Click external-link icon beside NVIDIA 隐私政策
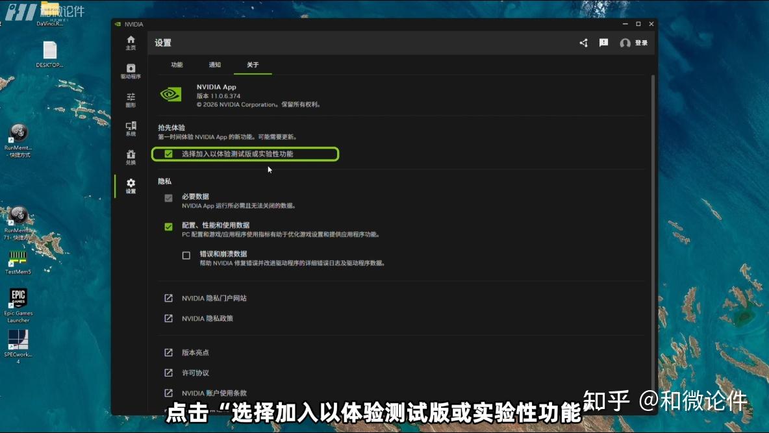Viewport: 769px width, 433px height. coord(168,318)
